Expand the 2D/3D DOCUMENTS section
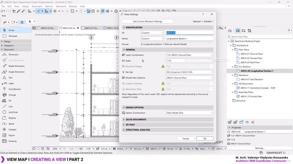This screenshot has height=164, width=293. (x=124, y=119)
